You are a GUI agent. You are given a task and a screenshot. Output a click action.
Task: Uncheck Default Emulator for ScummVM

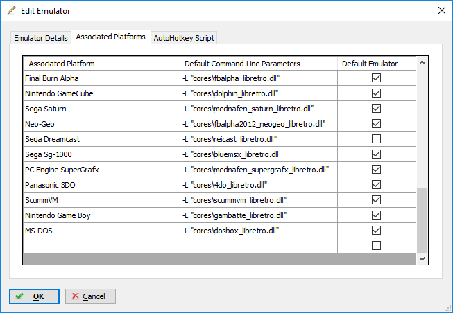click(376, 200)
